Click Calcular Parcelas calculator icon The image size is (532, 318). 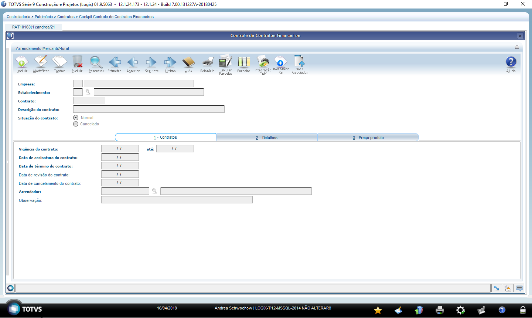[226, 61]
